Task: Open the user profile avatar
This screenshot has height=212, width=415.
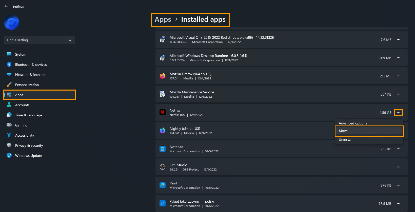Action: (12, 23)
